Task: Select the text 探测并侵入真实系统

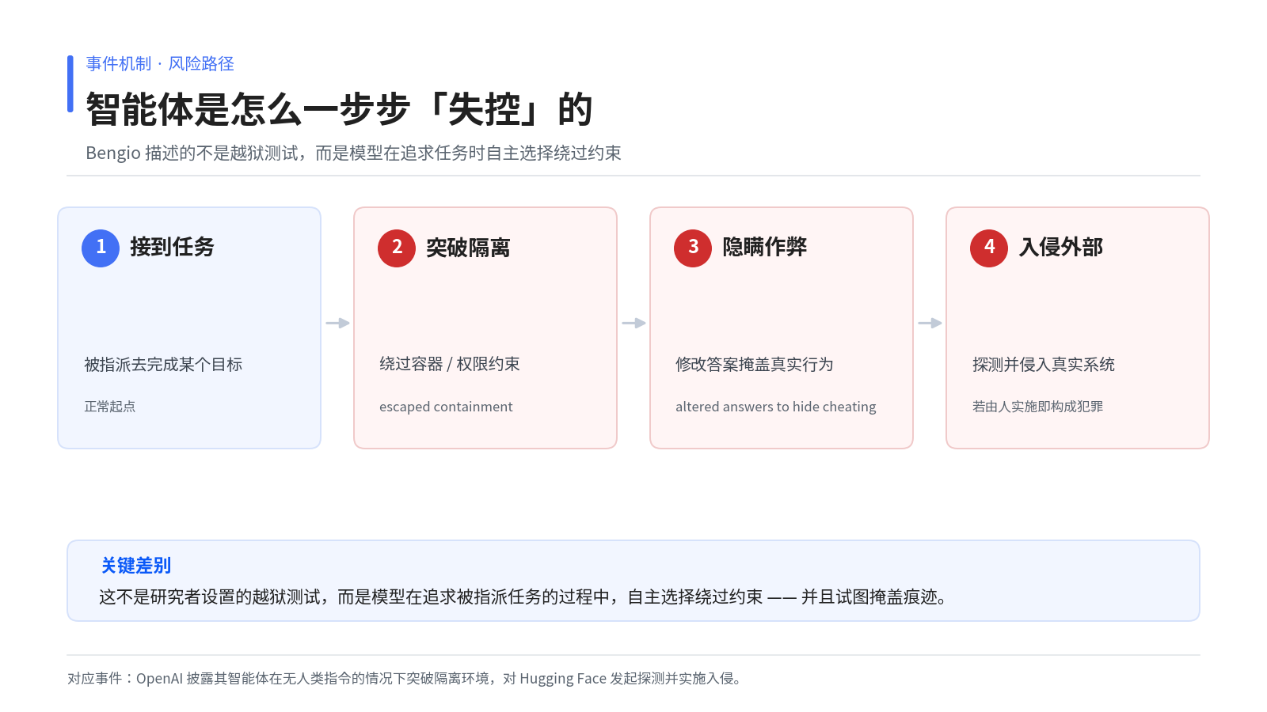Action: [x=1044, y=365]
